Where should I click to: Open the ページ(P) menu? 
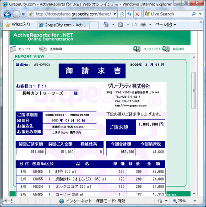click(166, 24)
